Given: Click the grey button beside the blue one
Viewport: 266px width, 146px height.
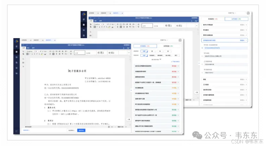Looking at the screenshot, I should 71,130.
